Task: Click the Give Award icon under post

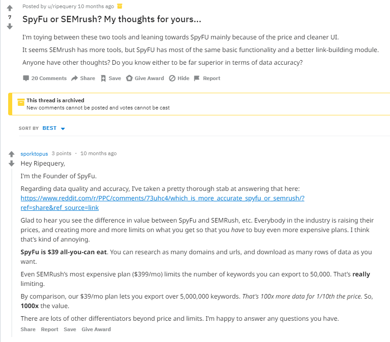Action: pyautogui.click(x=129, y=78)
